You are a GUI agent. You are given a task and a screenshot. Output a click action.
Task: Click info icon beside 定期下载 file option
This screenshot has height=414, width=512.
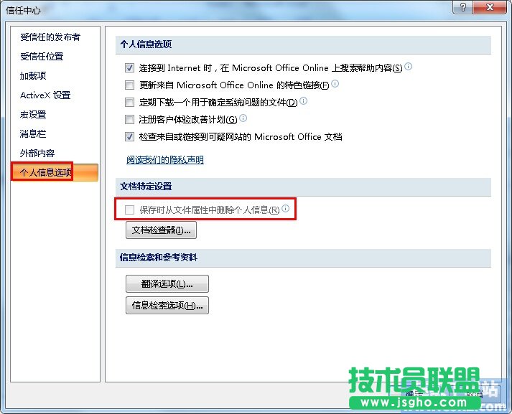303,101
